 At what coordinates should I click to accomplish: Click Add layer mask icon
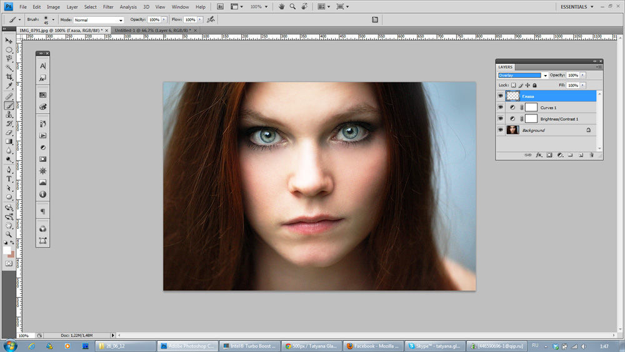coord(549,155)
